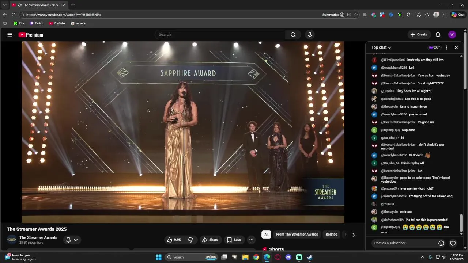Open the taskbar clock and date
The width and height of the screenshot is (468, 263).
coord(457,257)
